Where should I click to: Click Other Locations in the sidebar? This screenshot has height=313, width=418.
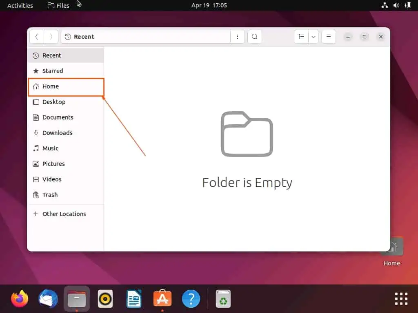click(64, 214)
